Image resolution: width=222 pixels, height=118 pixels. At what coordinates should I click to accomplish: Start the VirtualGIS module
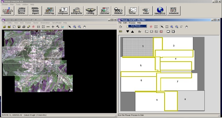(158, 11)
